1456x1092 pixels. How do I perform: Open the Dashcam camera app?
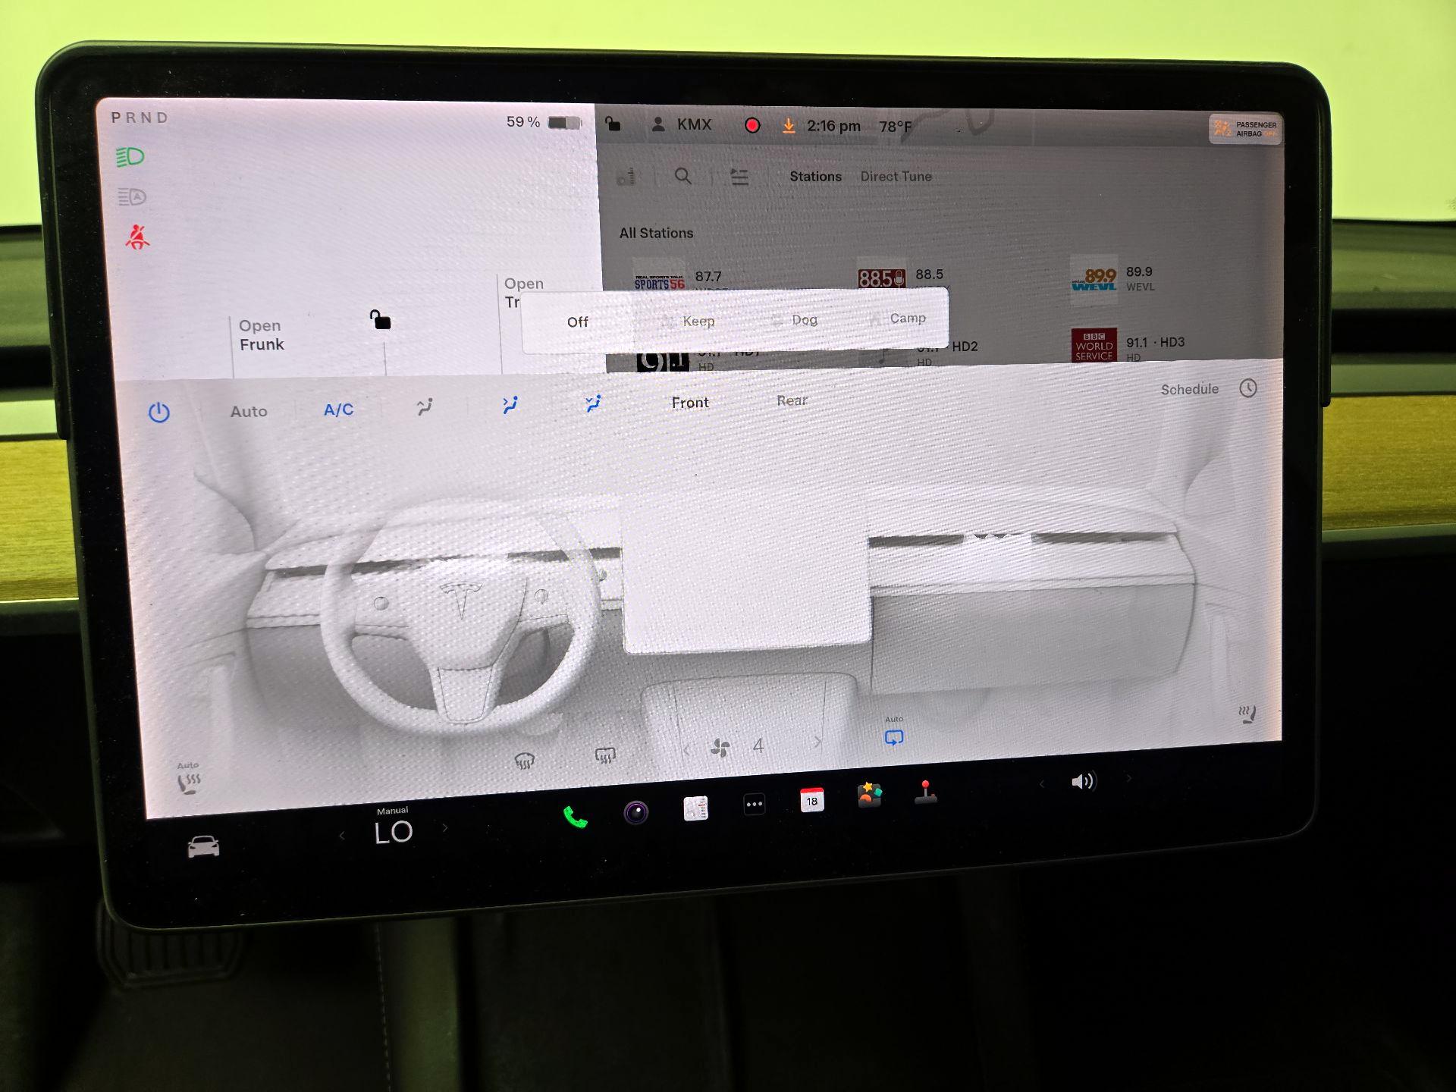[635, 813]
